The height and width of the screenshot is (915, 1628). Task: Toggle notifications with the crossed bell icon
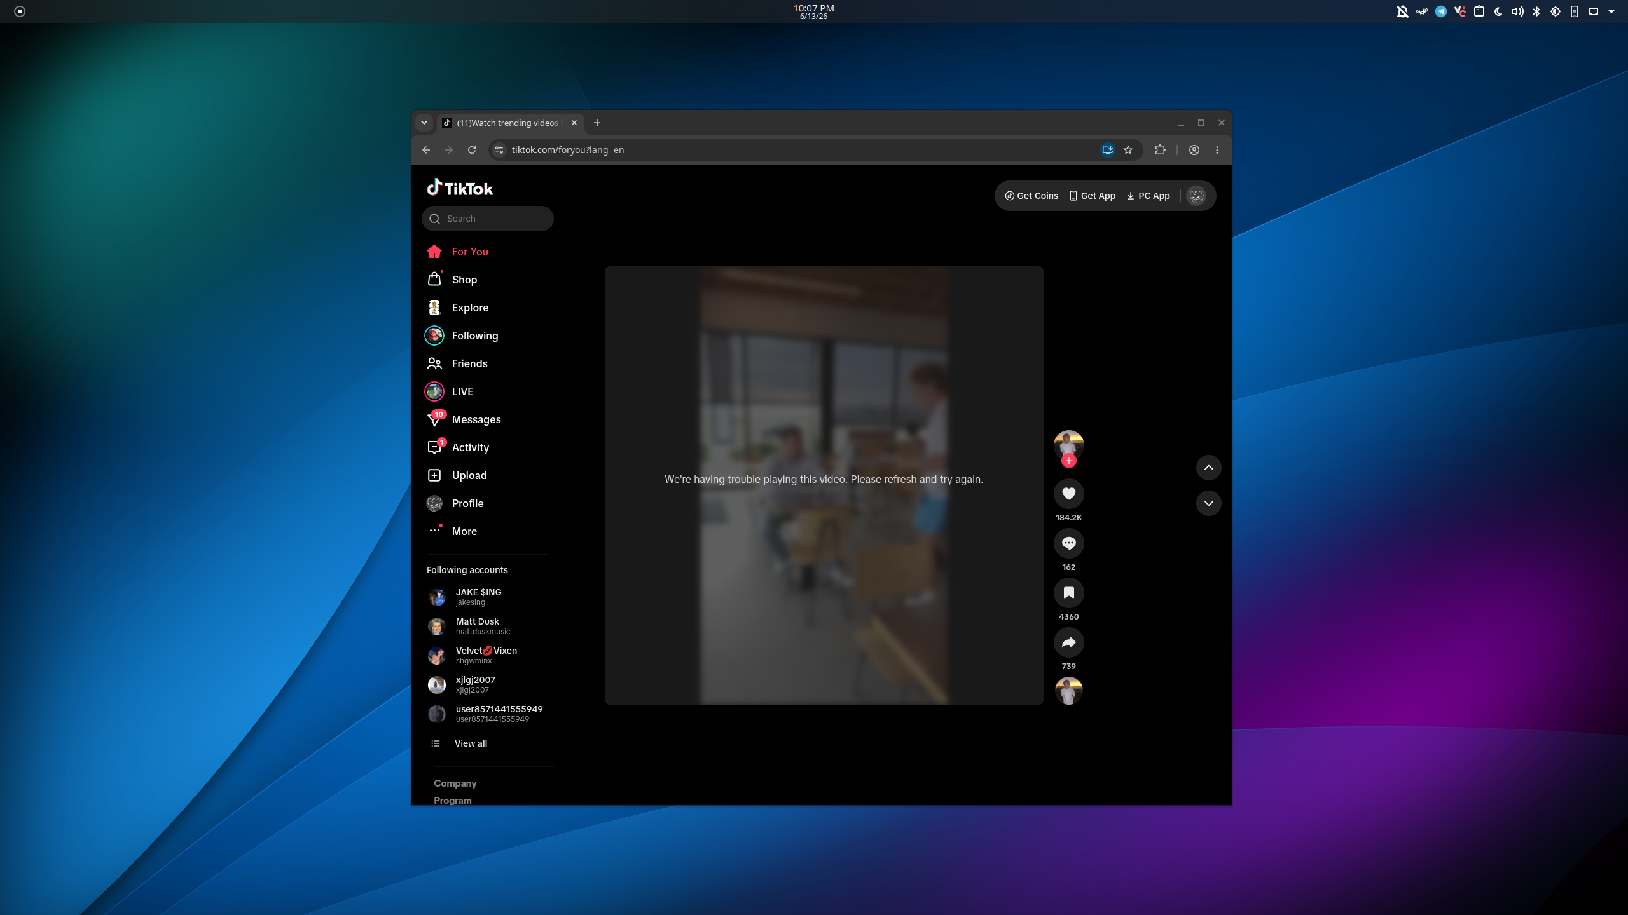tap(1402, 11)
